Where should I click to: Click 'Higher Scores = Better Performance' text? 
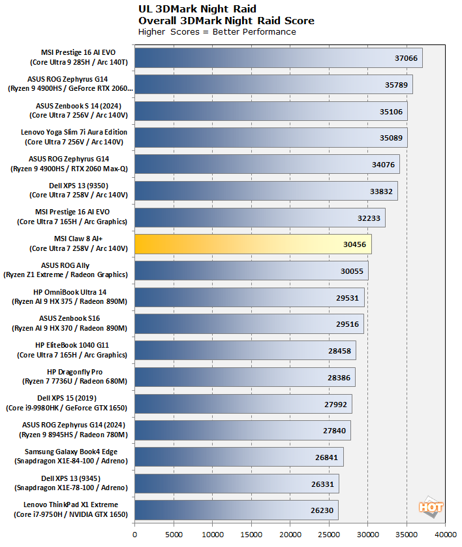pos(217,32)
